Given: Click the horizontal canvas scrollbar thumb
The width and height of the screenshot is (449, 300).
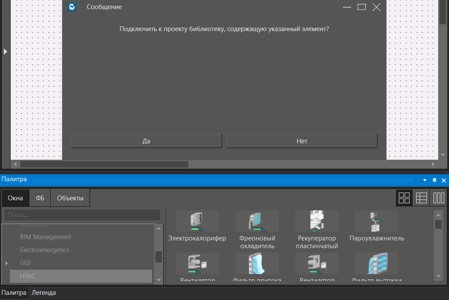Looking at the screenshot, I should click(x=104, y=164).
